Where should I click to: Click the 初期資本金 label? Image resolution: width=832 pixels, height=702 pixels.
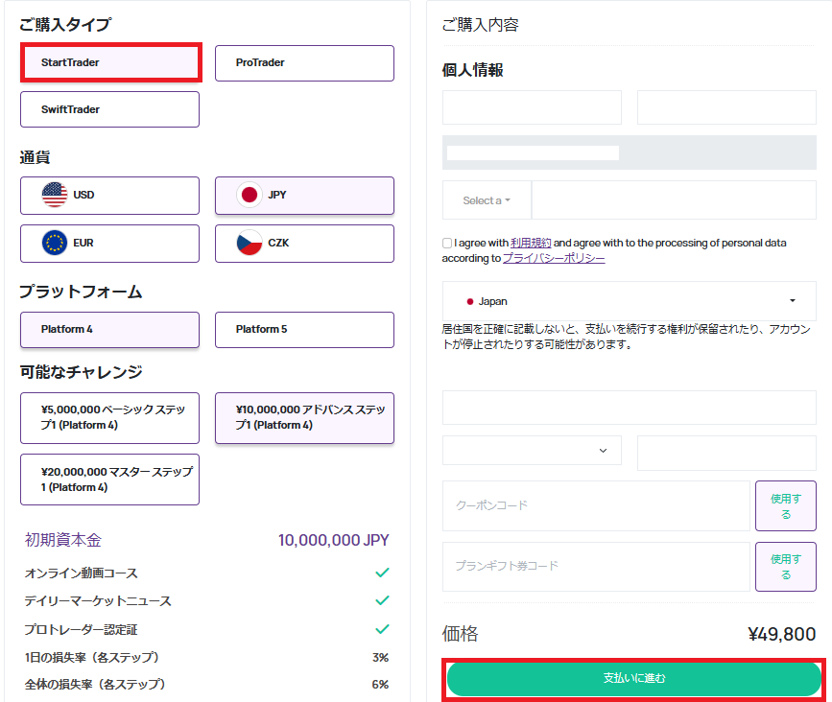coord(63,540)
